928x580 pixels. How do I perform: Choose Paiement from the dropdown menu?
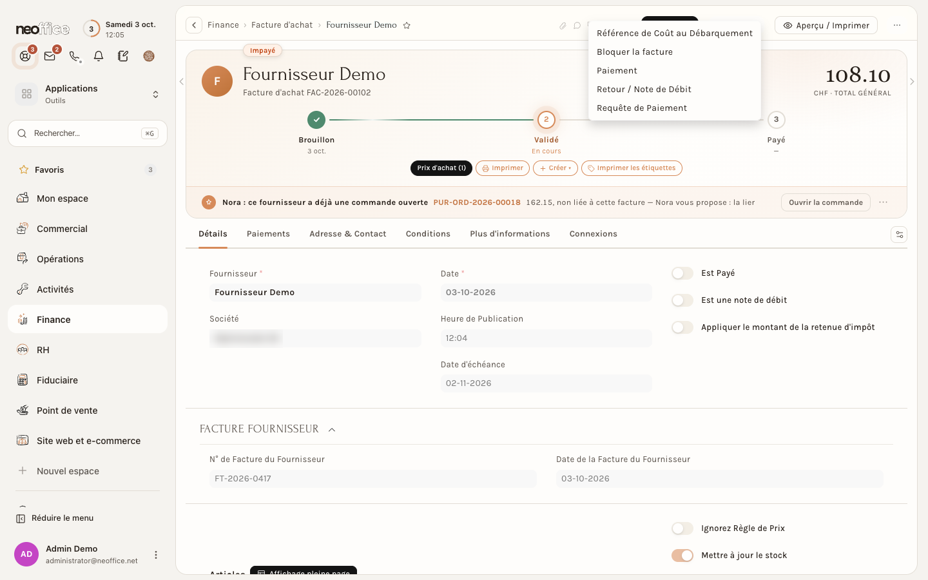[675, 71]
